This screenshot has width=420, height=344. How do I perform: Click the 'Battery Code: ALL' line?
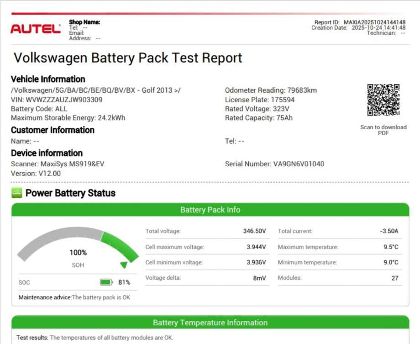[39, 109]
